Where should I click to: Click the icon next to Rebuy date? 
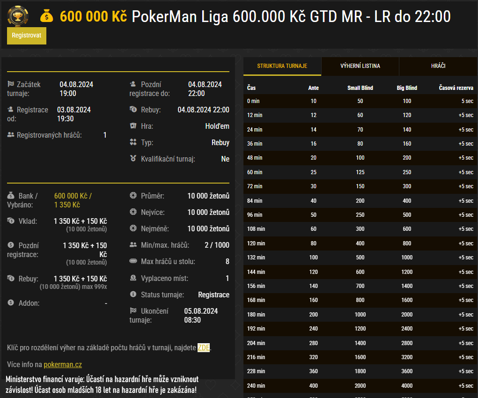point(133,110)
